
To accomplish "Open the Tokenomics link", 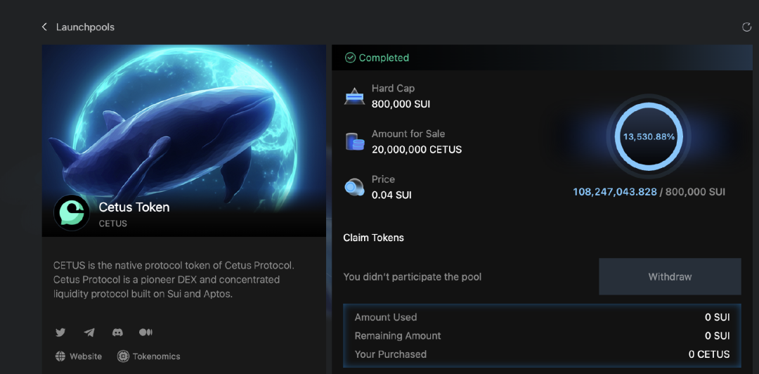I will click(156, 356).
